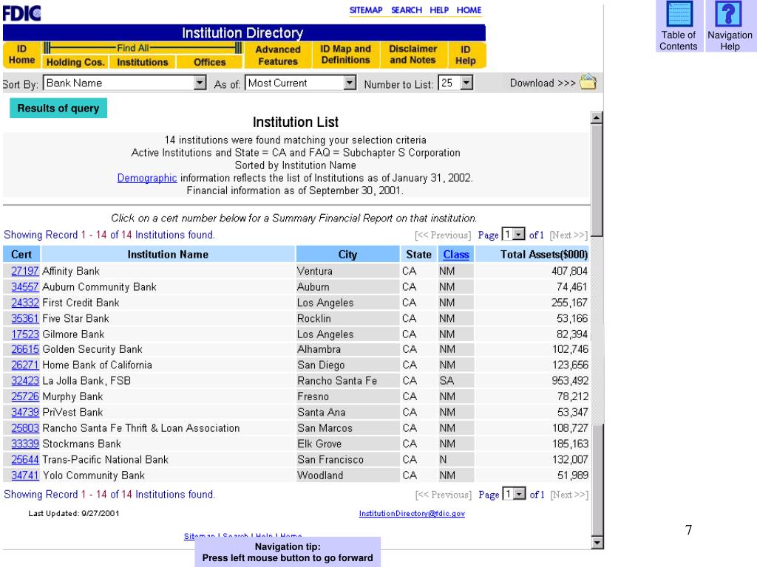Open cert 33339 for Stockmans Bank
The image size is (757, 567).
(x=24, y=444)
